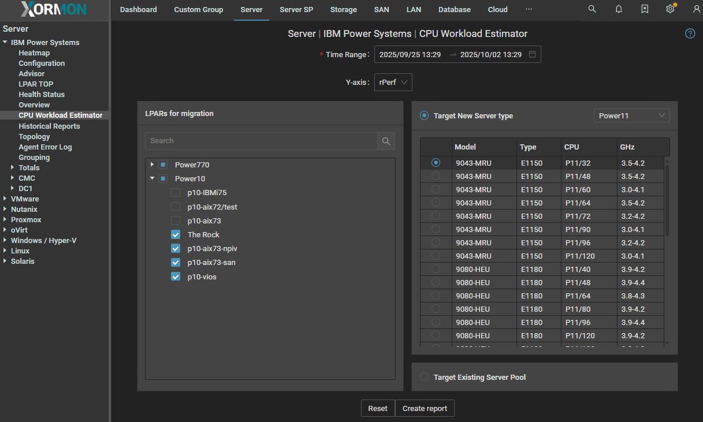Open Historical Reports in sidebar
The width and height of the screenshot is (703, 422).
click(49, 126)
